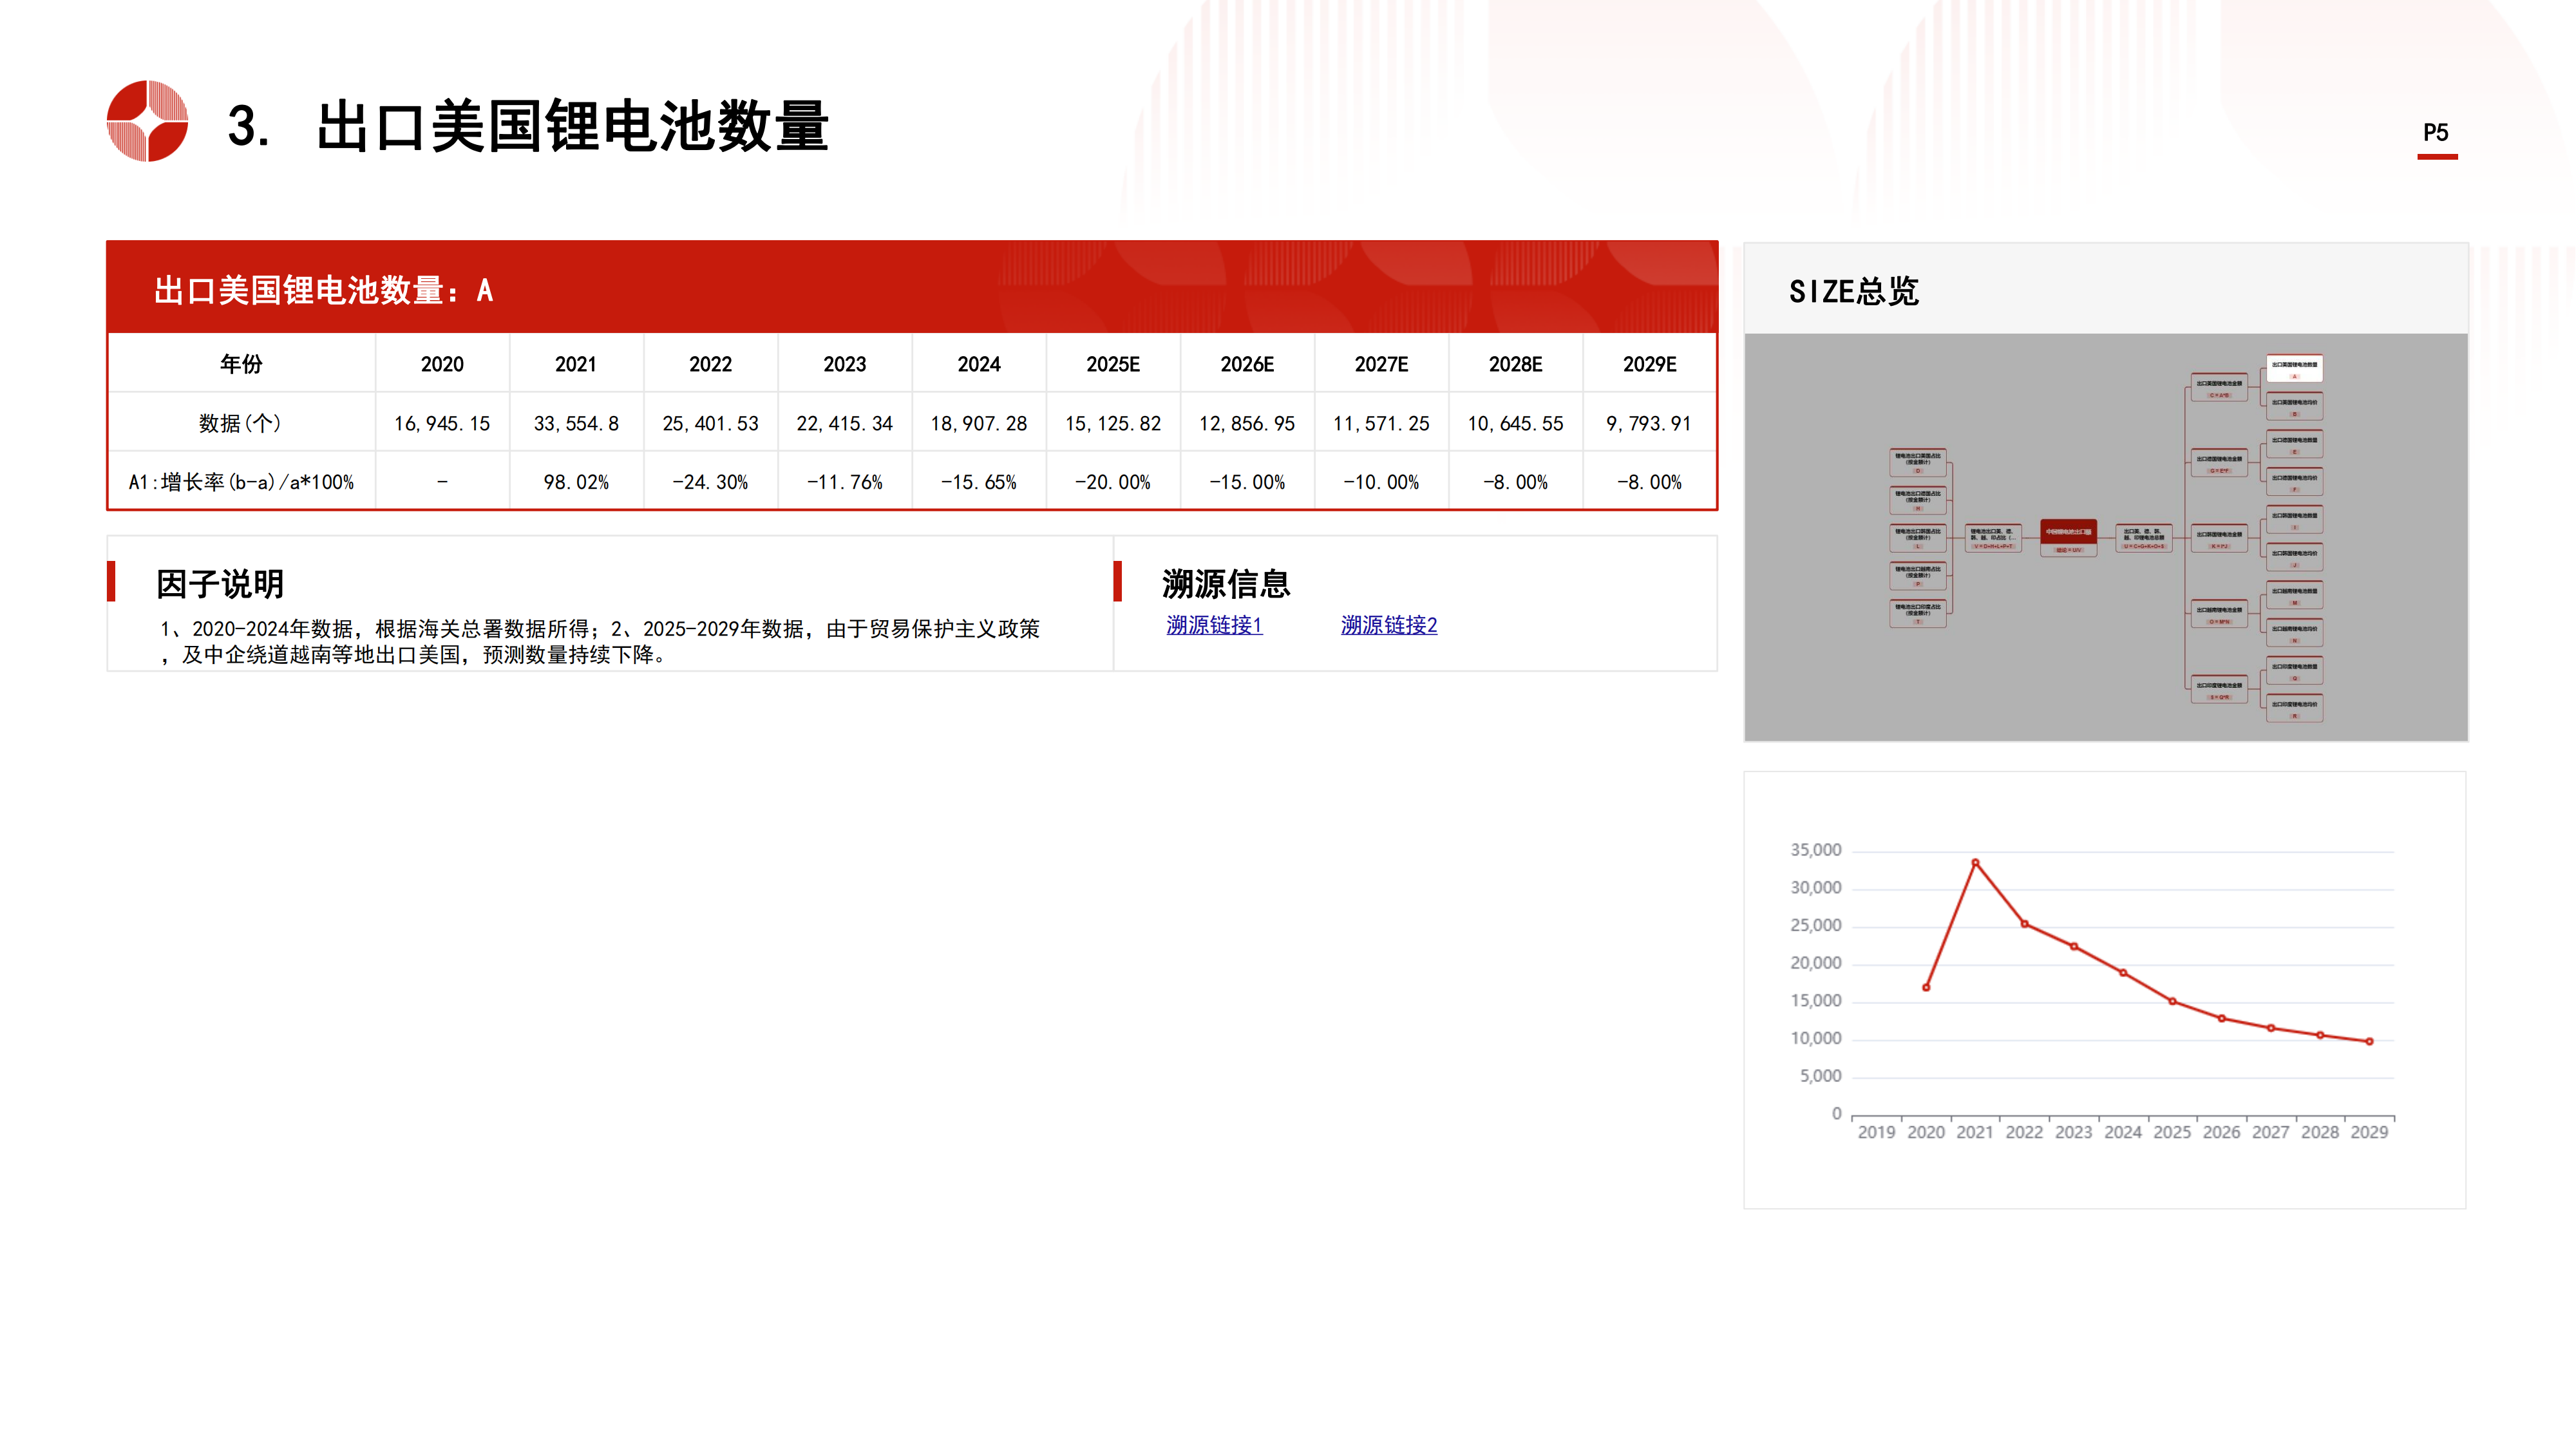The image size is (2576, 1449).
Task: Click the 98.02% growth rate cell
Action: pos(576,482)
